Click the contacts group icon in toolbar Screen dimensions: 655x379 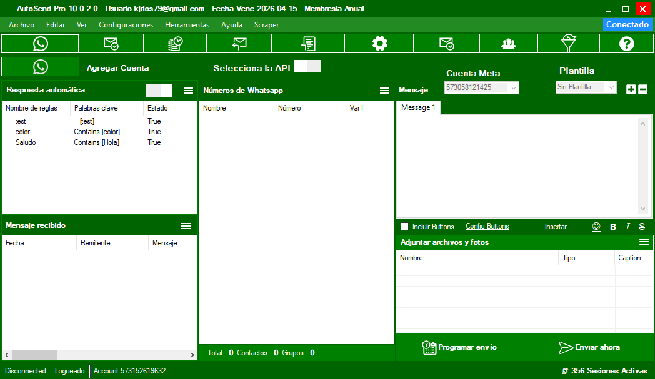[508, 44]
